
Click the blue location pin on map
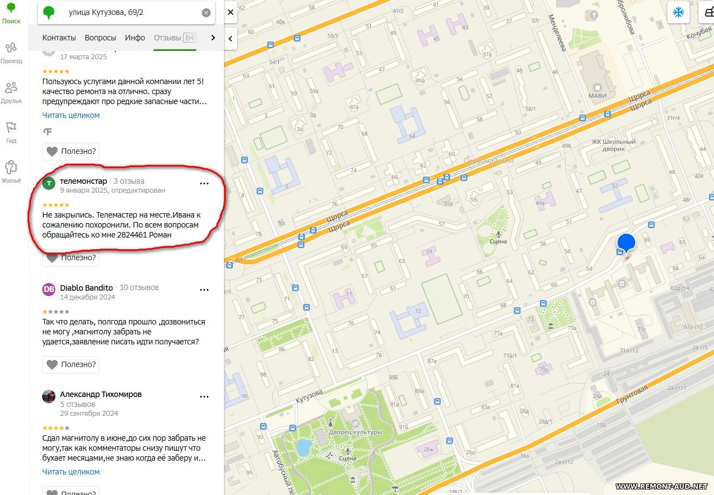point(626,244)
